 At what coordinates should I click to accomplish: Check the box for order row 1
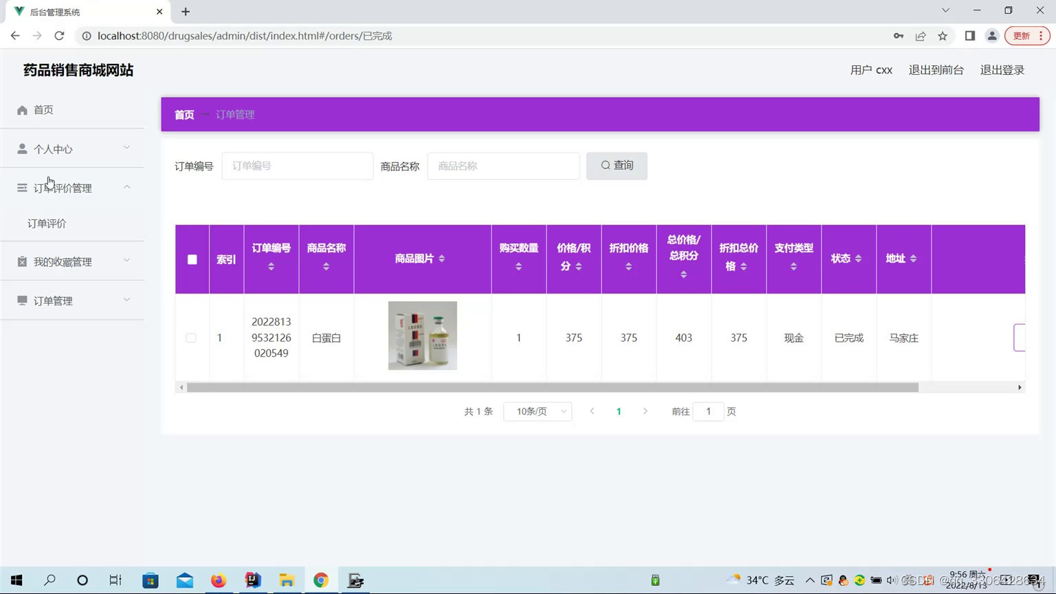point(191,338)
